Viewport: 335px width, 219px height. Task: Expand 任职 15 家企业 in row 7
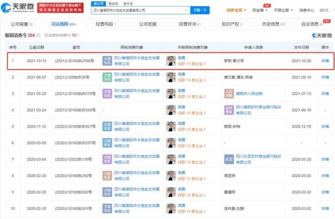[192, 162]
